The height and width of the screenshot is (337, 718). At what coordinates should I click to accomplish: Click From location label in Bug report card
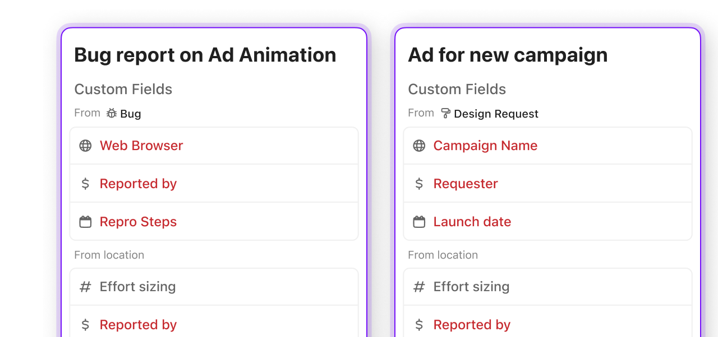(109, 255)
